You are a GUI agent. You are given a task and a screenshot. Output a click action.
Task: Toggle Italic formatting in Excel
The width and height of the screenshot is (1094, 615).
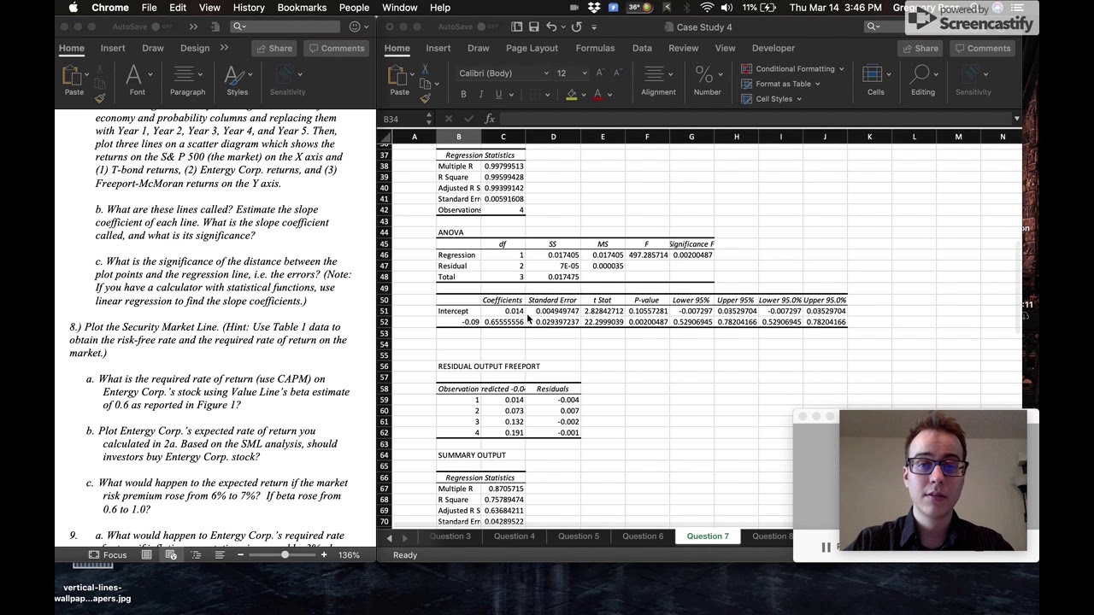point(481,95)
